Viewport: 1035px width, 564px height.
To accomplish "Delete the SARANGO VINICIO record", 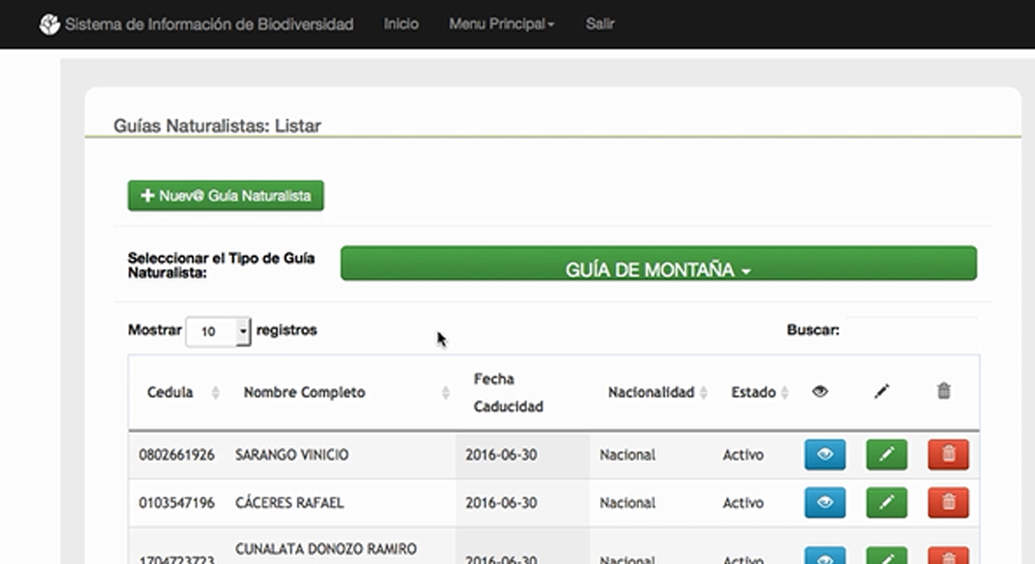I will 948,455.
